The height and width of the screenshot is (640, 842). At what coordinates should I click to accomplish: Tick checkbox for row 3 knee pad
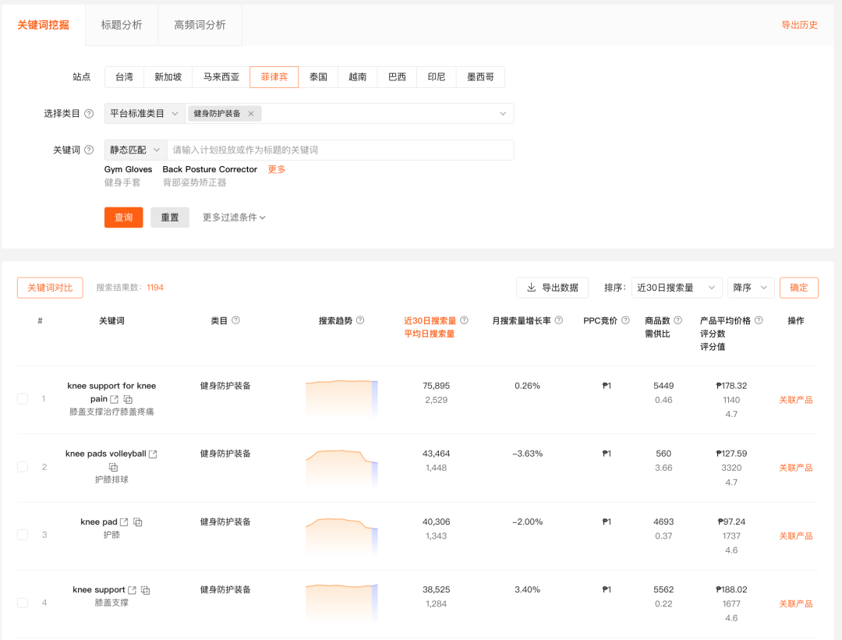click(23, 535)
